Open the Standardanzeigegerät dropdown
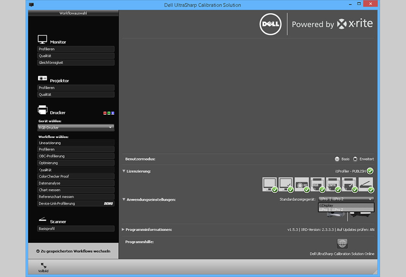The width and height of the screenshot is (406, 277). click(346, 199)
